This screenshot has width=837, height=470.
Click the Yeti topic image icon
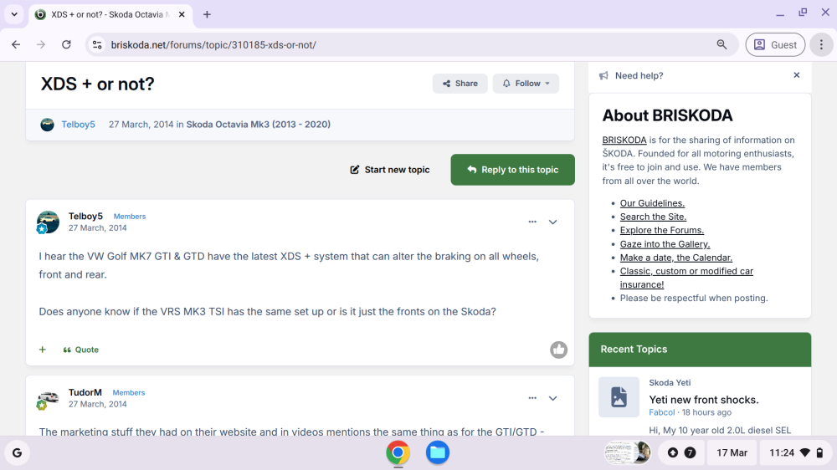pos(619,397)
